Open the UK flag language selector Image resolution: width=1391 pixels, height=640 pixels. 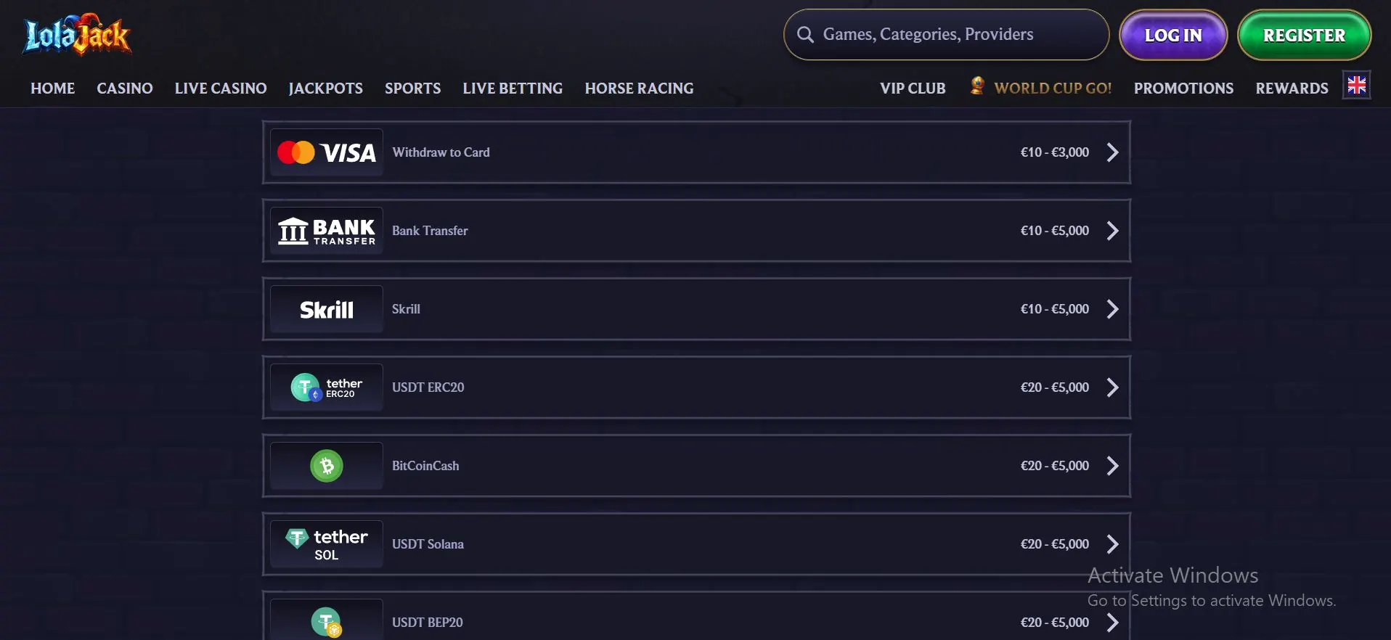pos(1356,86)
